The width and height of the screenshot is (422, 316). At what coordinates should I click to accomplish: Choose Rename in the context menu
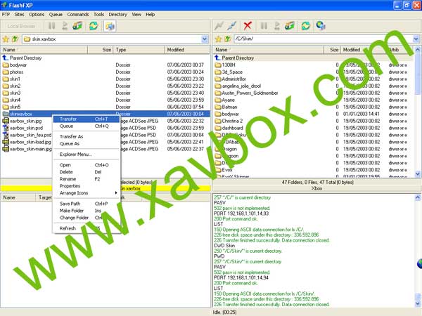pyautogui.click(x=86, y=179)
